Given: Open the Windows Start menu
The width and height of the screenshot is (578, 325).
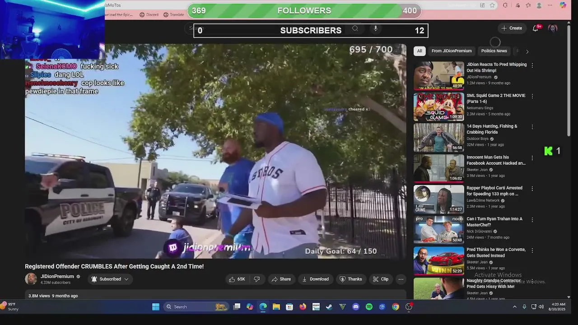Looking at the screenshot, I should (x=156, y=307).
